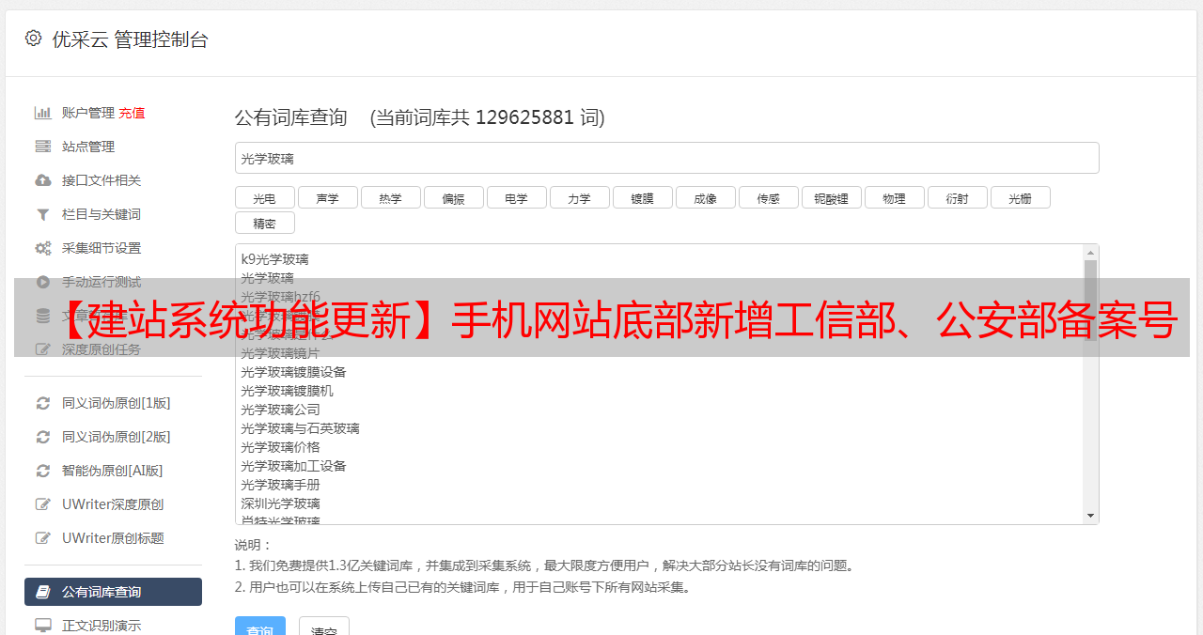Select the 声学 tag button
Viewport: 1203px width, 635px height.
click(328, 197)
